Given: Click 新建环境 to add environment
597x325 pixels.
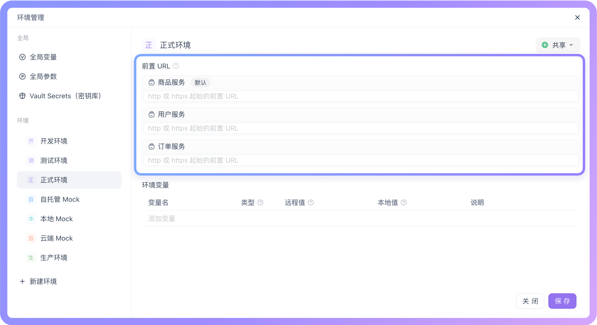Looking at the screenshot, I should pyautogui.click(x=43, y=281).
